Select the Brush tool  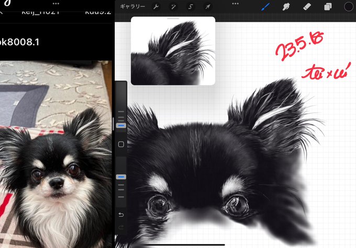click(x=265, y=7)
